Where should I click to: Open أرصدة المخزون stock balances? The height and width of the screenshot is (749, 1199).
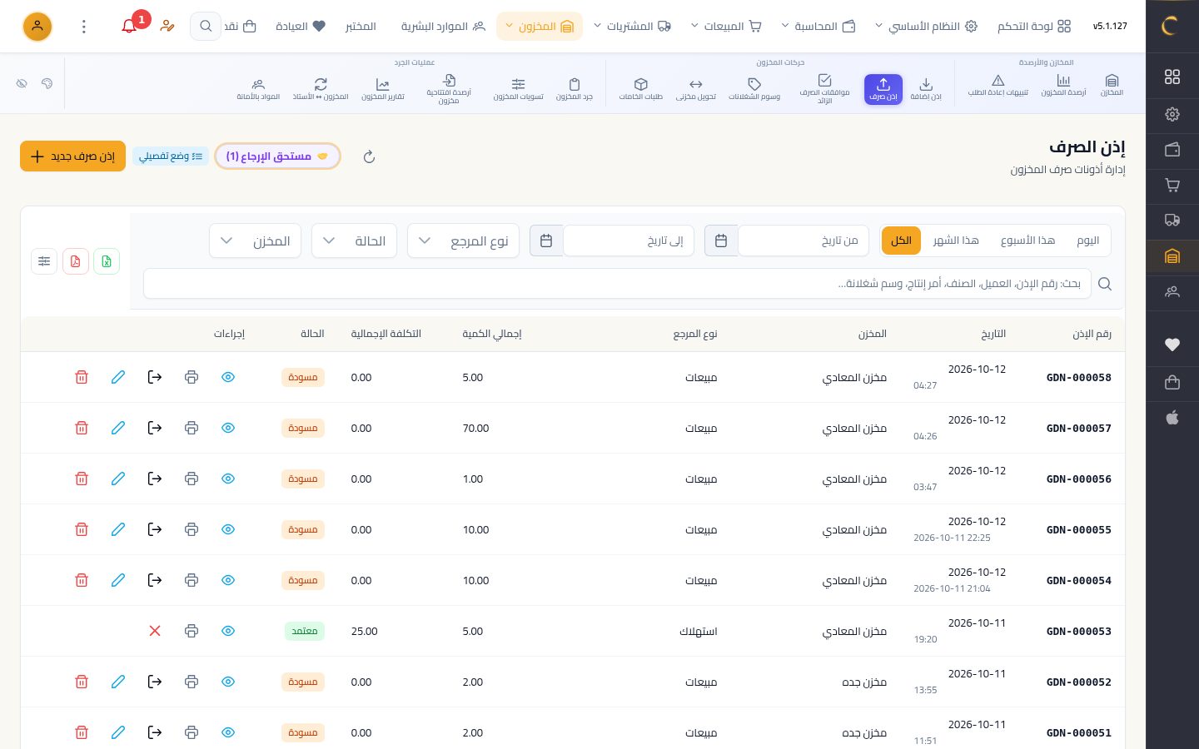click(1063, 86)
